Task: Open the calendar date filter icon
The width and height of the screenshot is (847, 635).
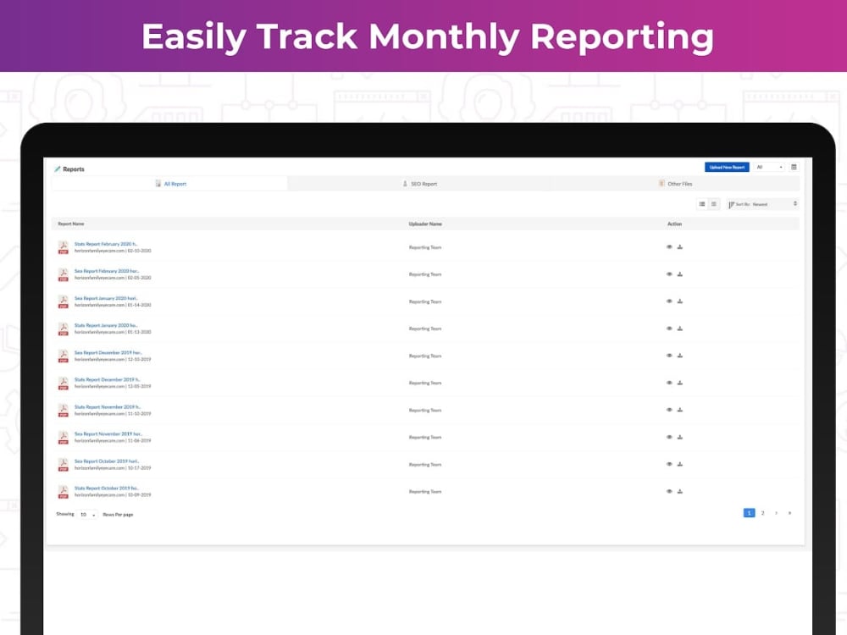Action: pos(794,168)
